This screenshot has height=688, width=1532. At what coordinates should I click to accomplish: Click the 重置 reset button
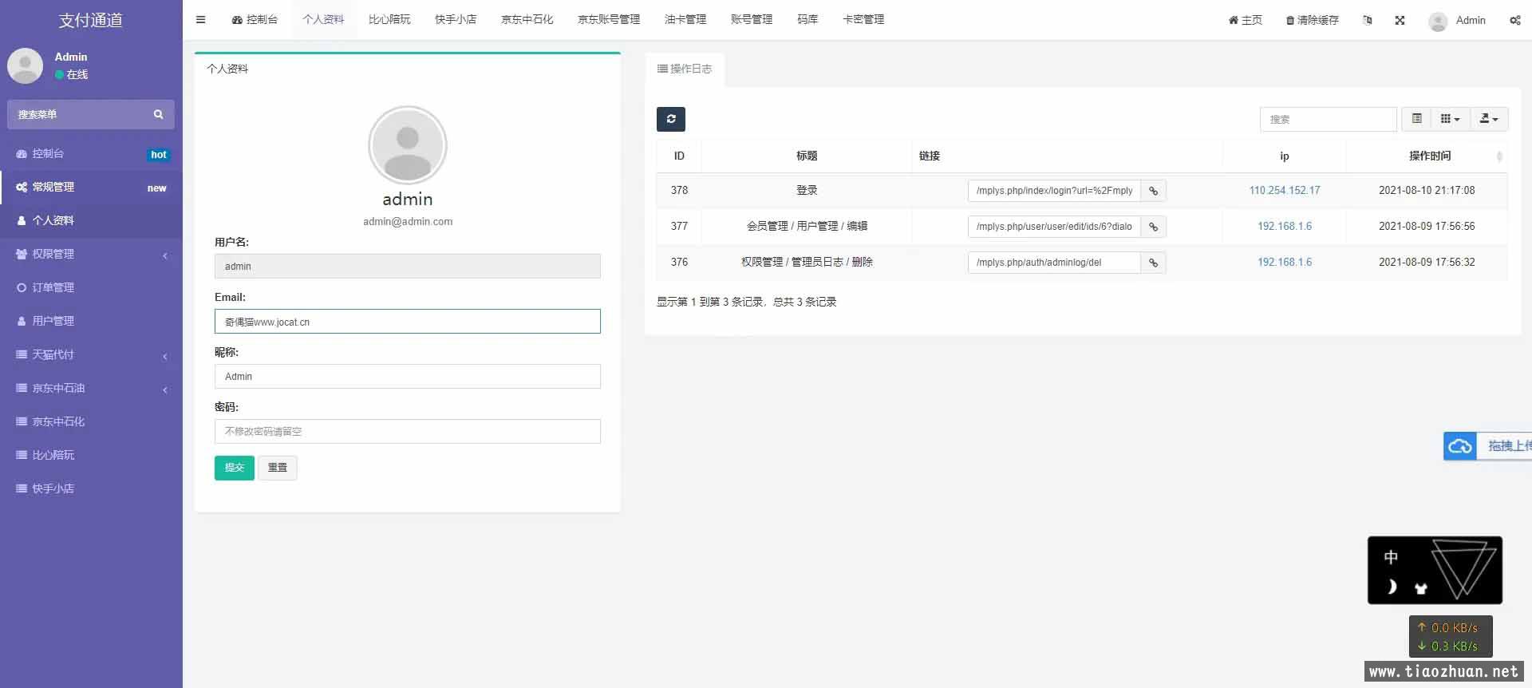coord(278,468)
